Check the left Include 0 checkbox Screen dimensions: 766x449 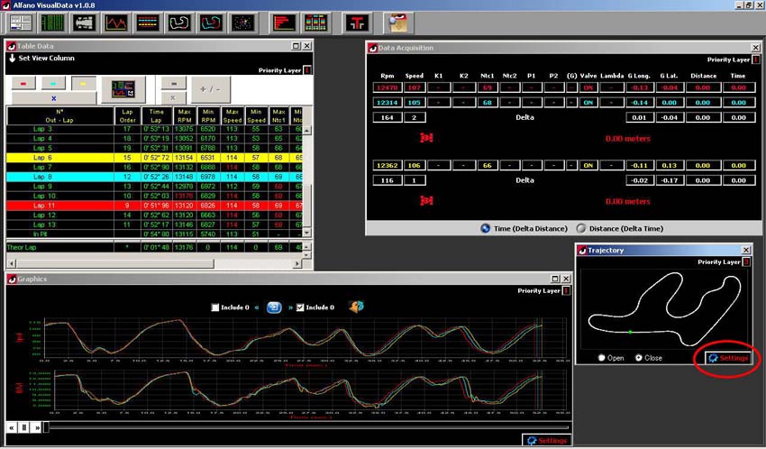coord(215,307)
